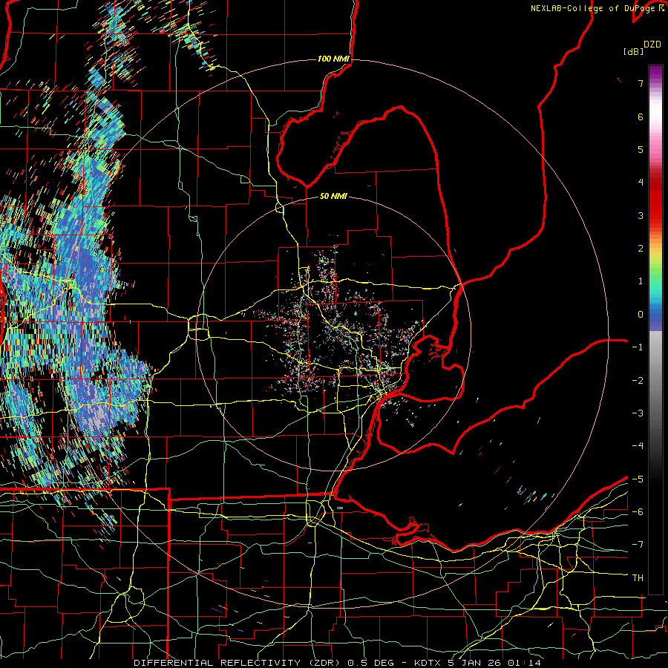Click the -4 dB scale value

tap(638, 446)
